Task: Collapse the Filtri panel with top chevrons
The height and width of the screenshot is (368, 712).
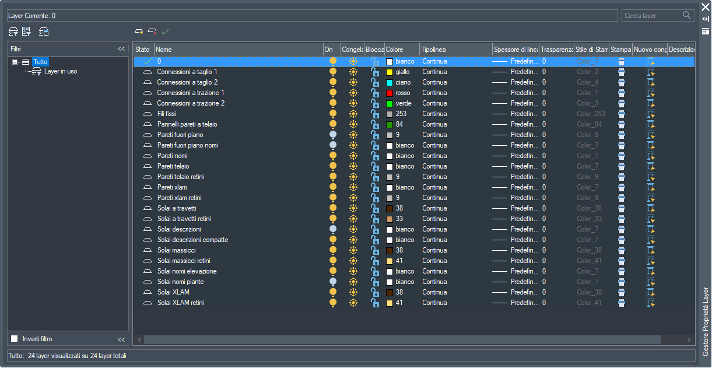Action: tap(121, 49)
